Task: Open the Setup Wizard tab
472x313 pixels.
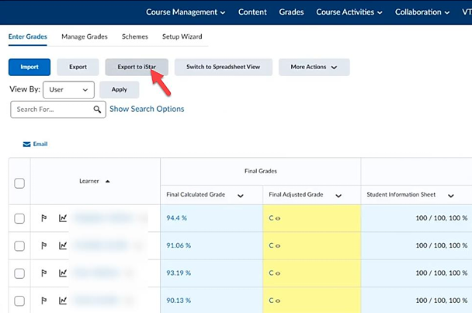Action: [182, 37]
